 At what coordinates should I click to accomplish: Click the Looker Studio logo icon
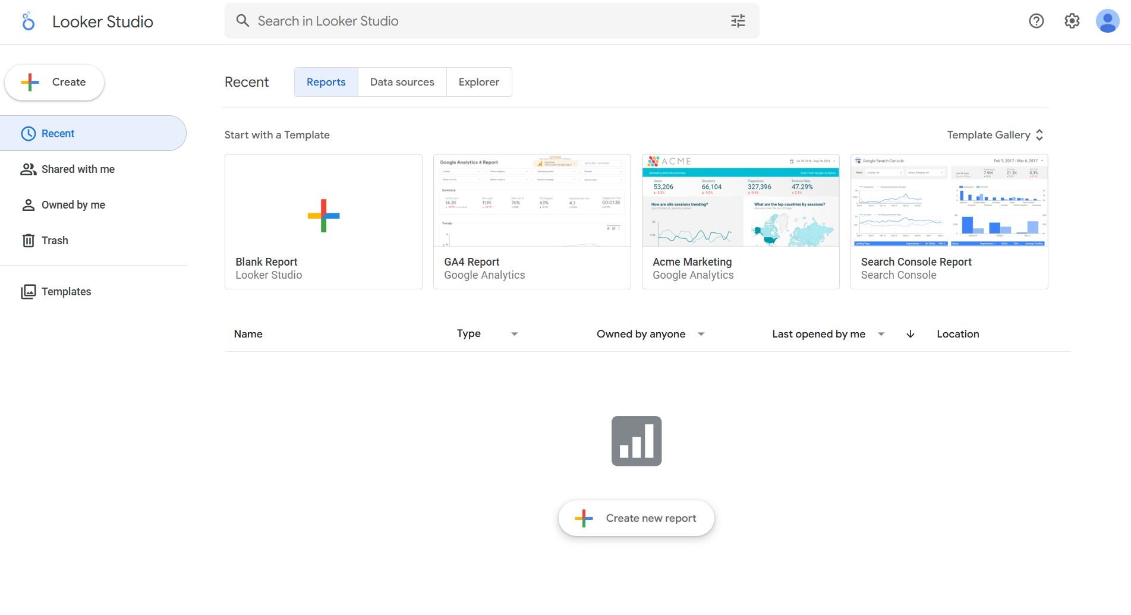pyautogui.click(x=28, y=21)
